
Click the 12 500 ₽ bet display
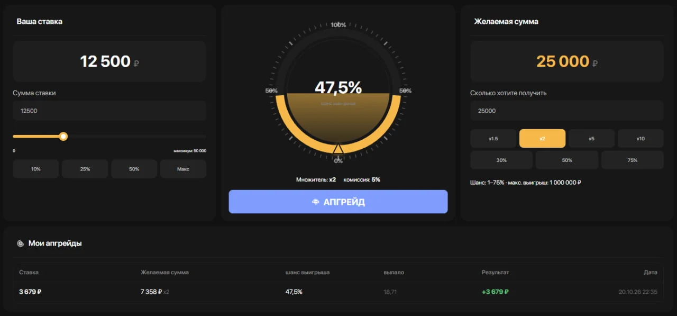click(109, 61)
